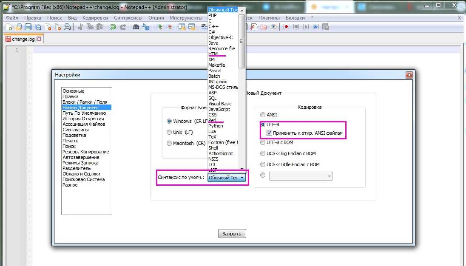Image resolution: width=466 pixels, height=266 pixels.
Task: Select UCS-2 Big Endian с BOM option
Action: click(x=263, y=153)
